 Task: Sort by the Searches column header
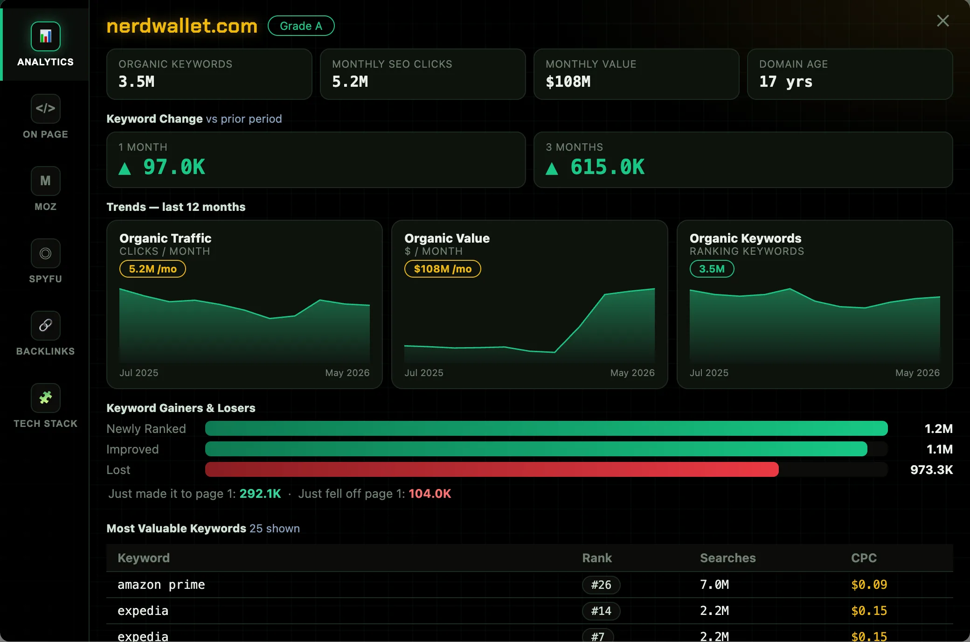[728, 558]
